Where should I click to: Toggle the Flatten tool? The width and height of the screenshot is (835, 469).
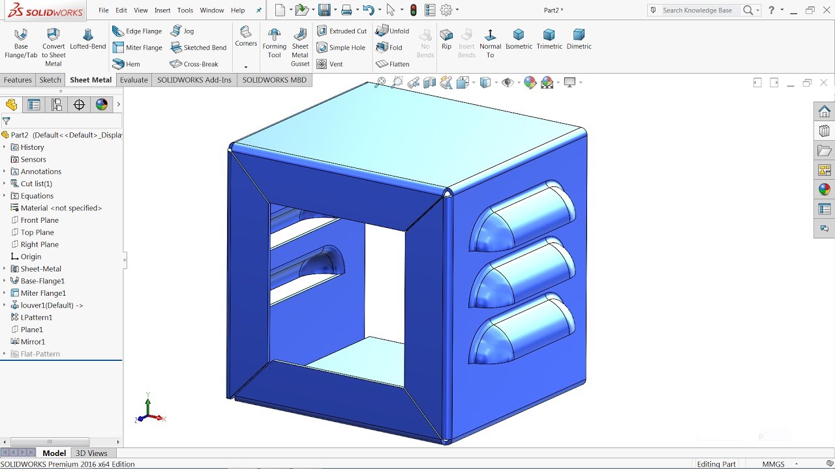[x=392, y=64]
